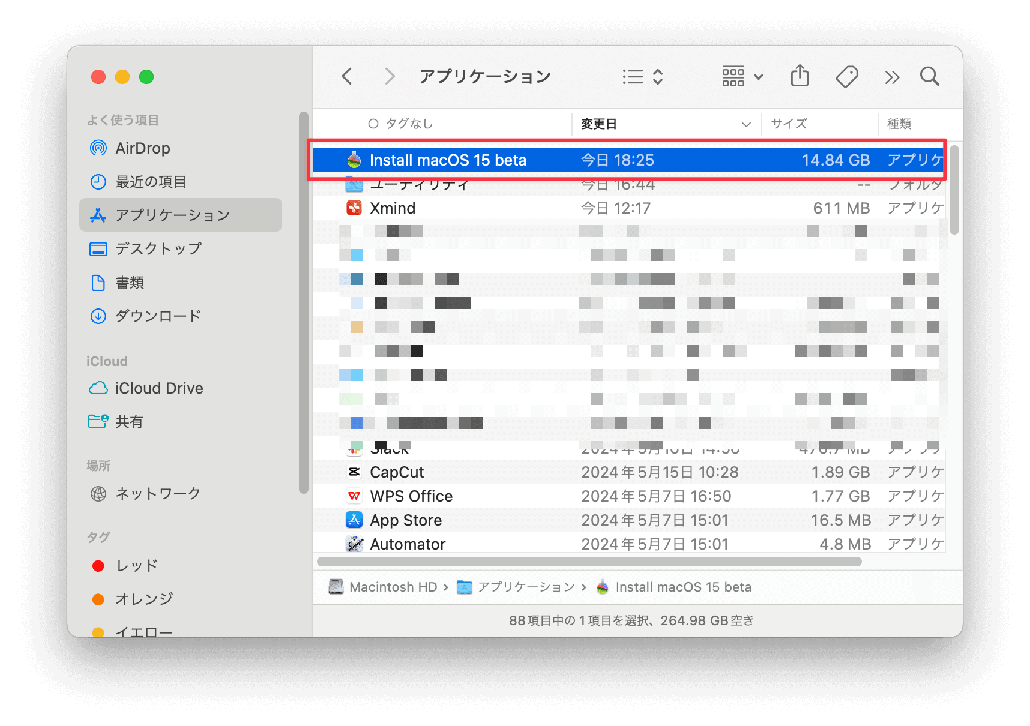
Task: Open the list view switcher
Action: [642, 77]
